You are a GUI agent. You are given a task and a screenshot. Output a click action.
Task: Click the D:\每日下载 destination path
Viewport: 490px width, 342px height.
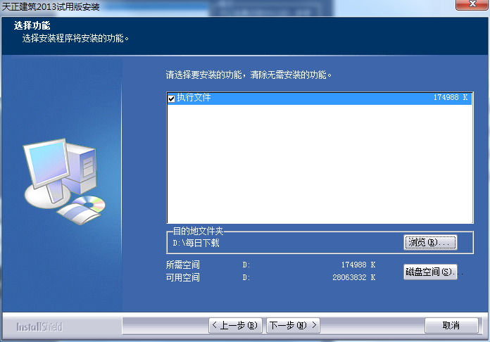tap(196, 243)
